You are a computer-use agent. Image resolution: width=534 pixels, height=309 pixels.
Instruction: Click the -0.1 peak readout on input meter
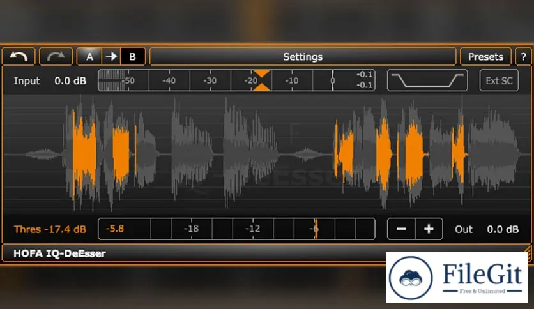364,75
